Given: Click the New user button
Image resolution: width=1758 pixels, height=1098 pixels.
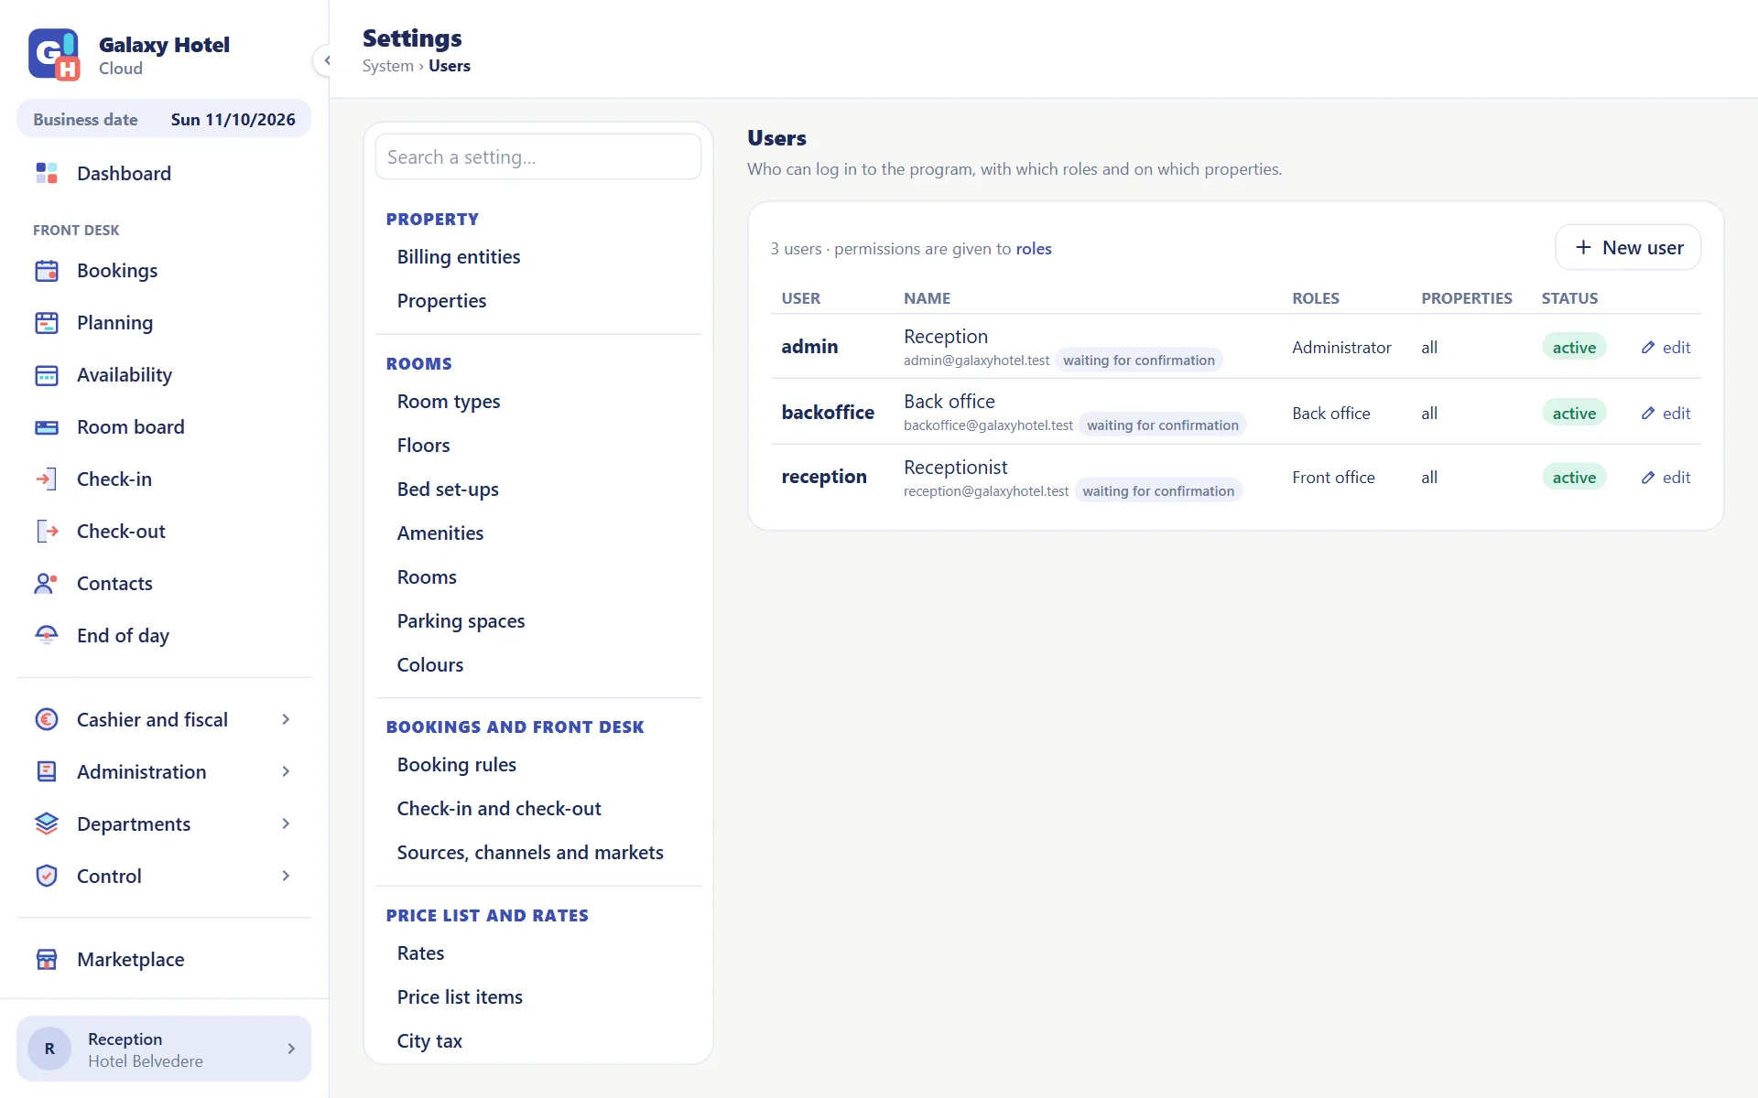Looking at the screenshot, I should pyautogui.click(x=1628, y=248).
